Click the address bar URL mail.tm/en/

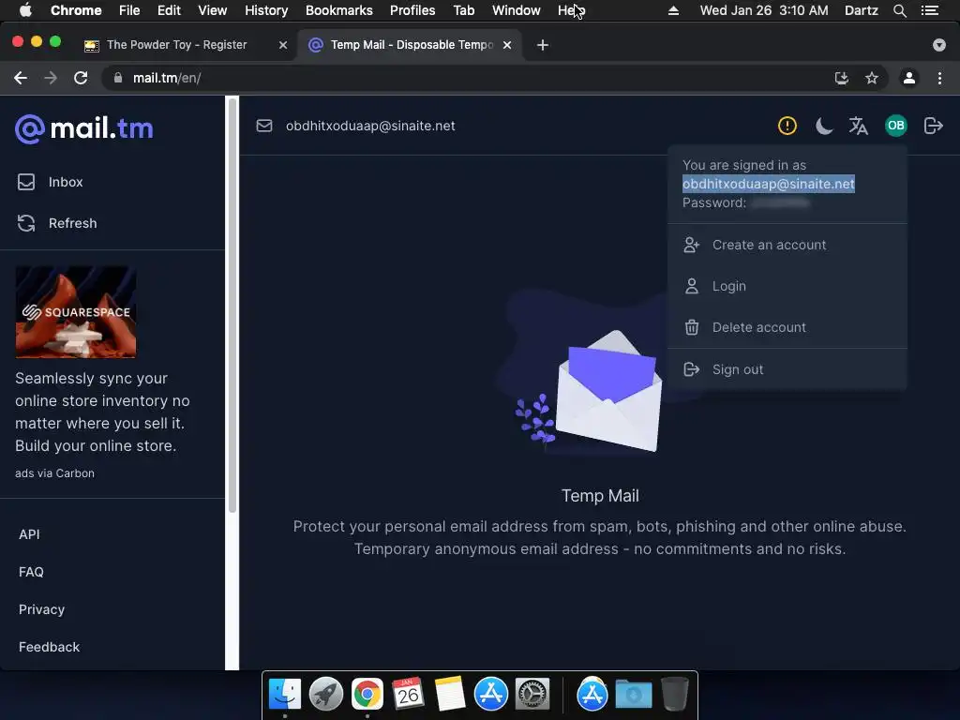pos(167,78)
